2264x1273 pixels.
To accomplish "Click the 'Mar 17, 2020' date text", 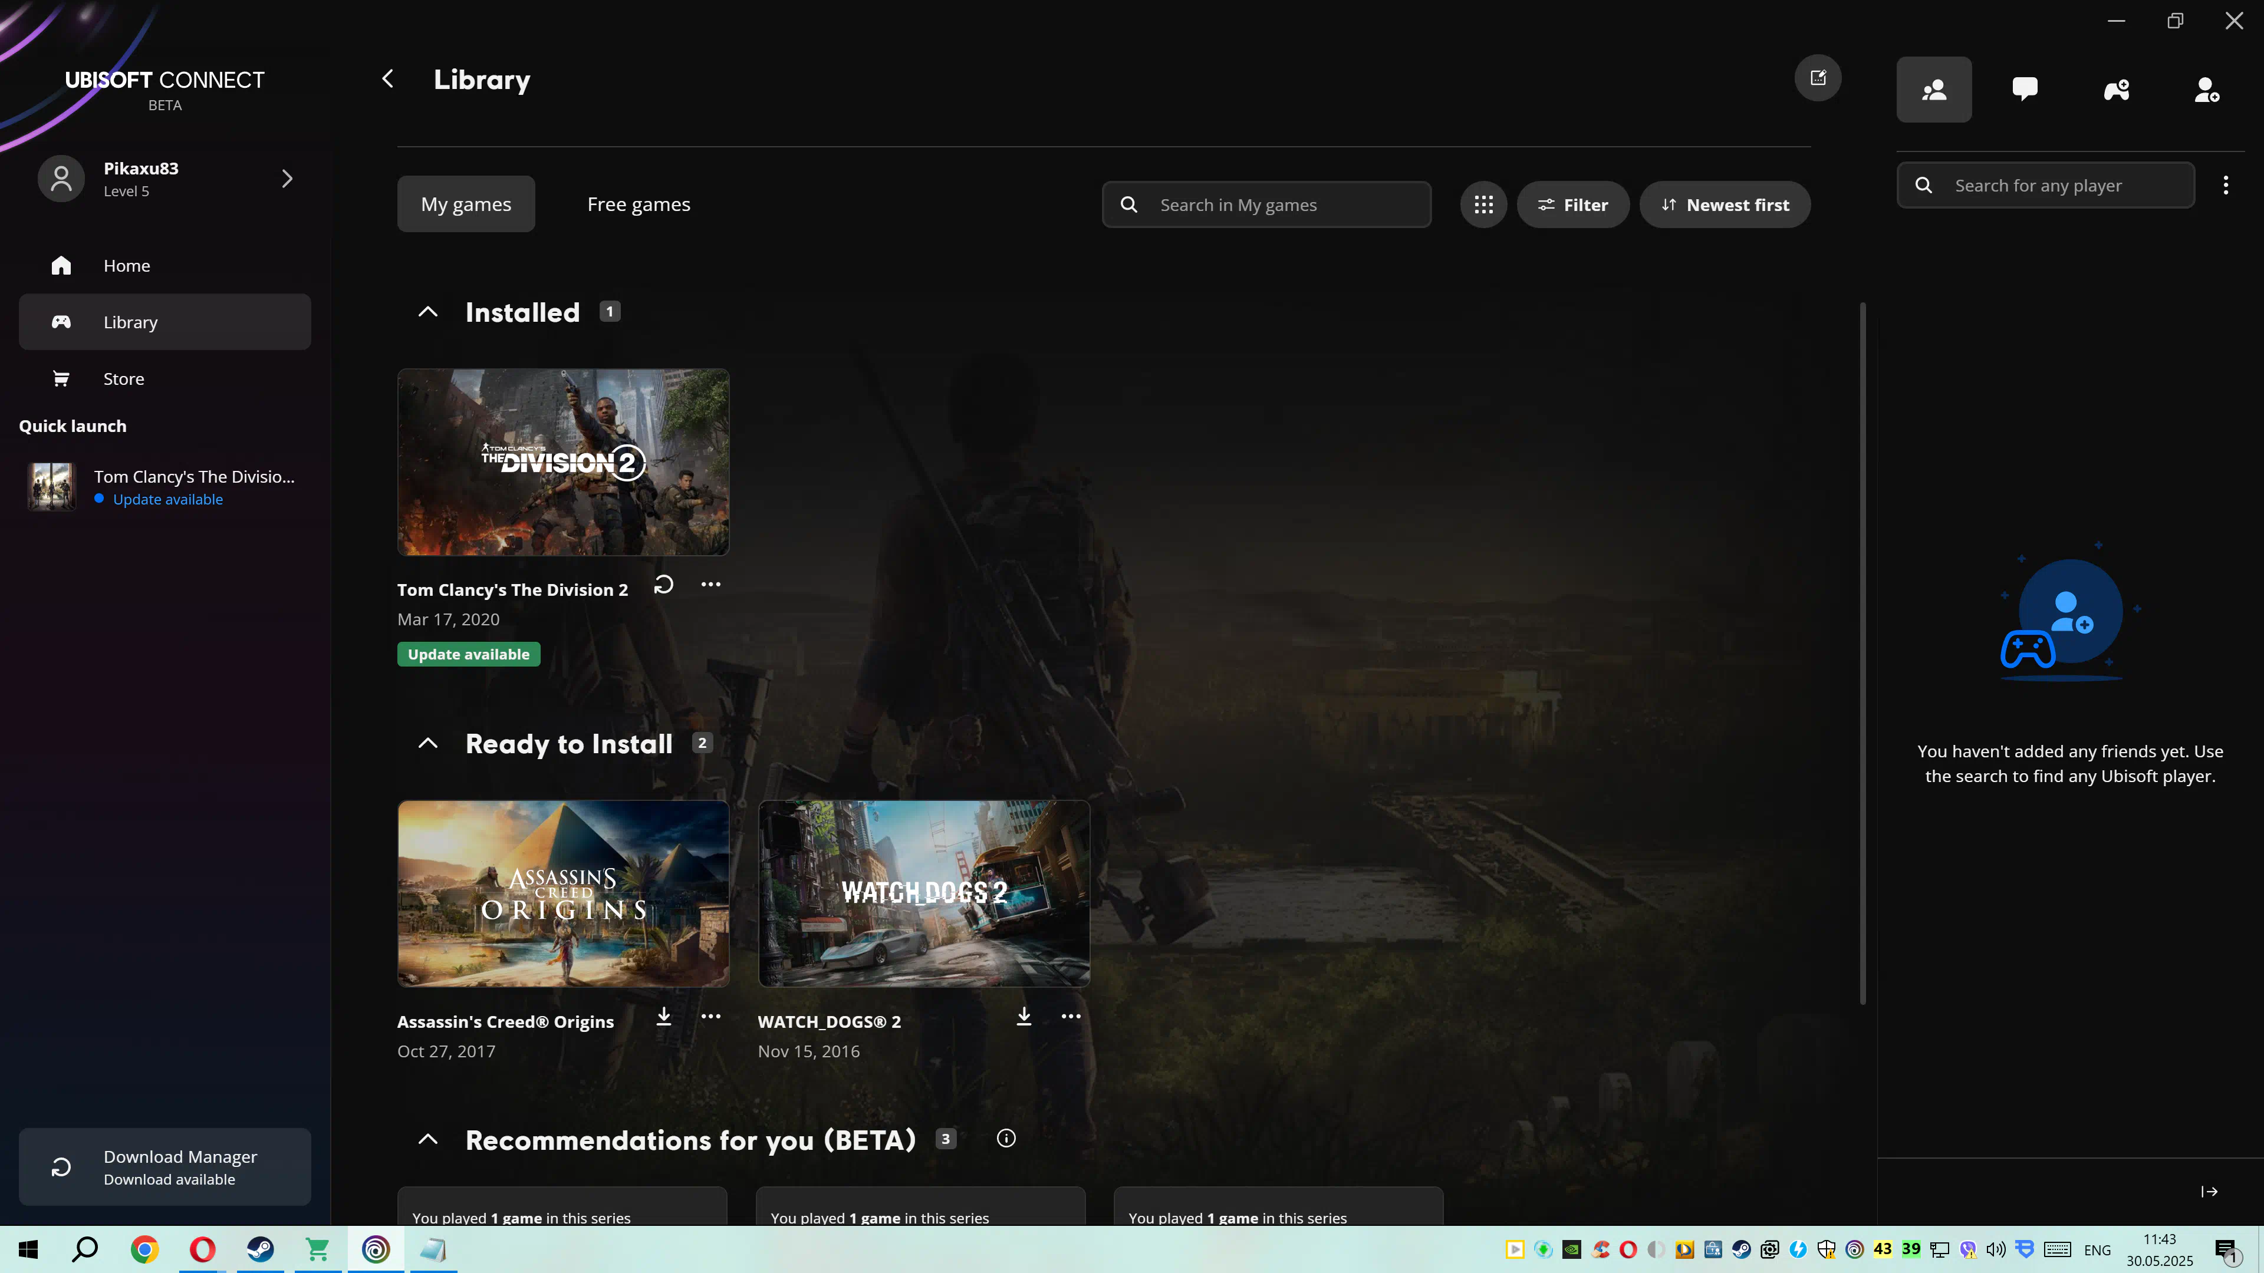I will 448,619.
